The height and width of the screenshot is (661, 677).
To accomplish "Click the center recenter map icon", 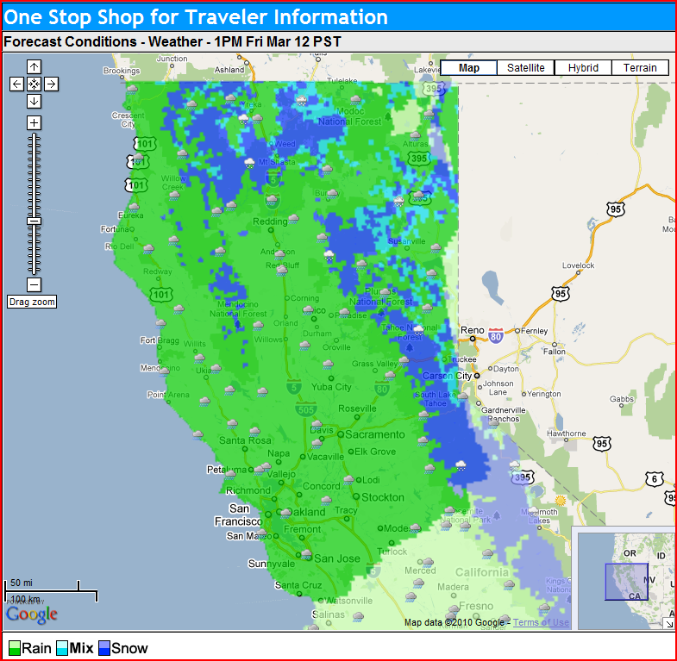I will click(34, 84).
